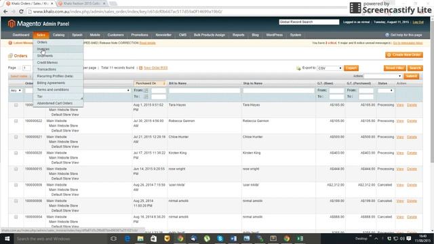The image size is (434, 244).
Task: Click the Go to messages inbox link
Action: point(408,43)
